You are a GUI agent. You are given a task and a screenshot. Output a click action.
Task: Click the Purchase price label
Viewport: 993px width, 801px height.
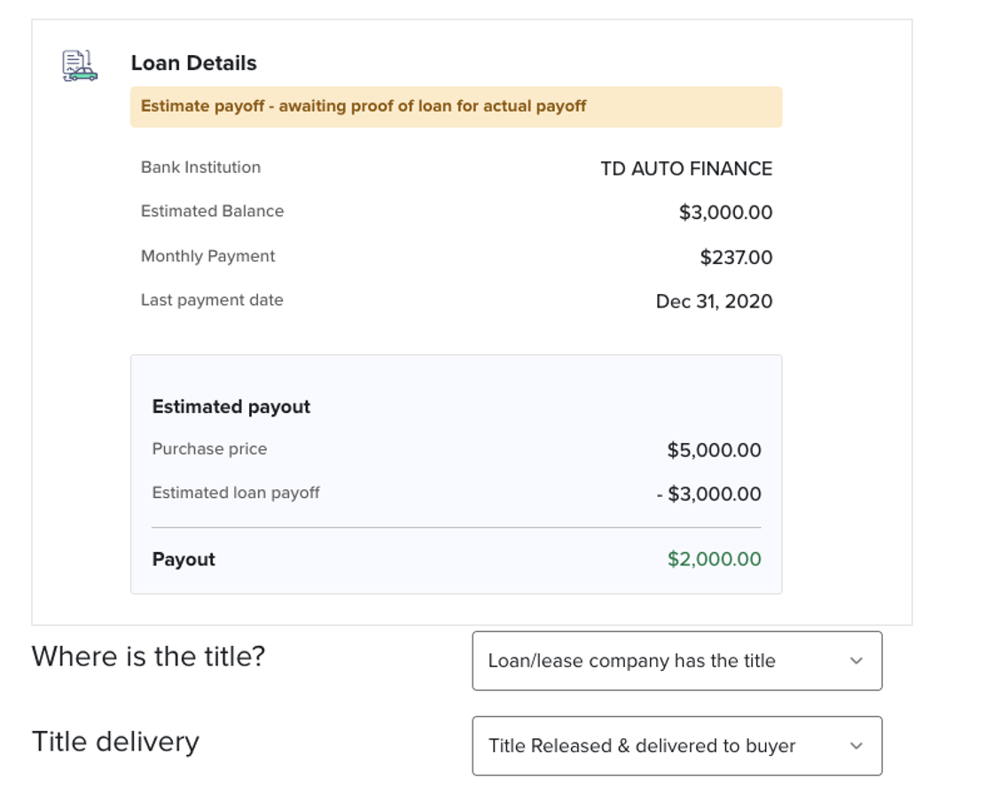[209, 449]
